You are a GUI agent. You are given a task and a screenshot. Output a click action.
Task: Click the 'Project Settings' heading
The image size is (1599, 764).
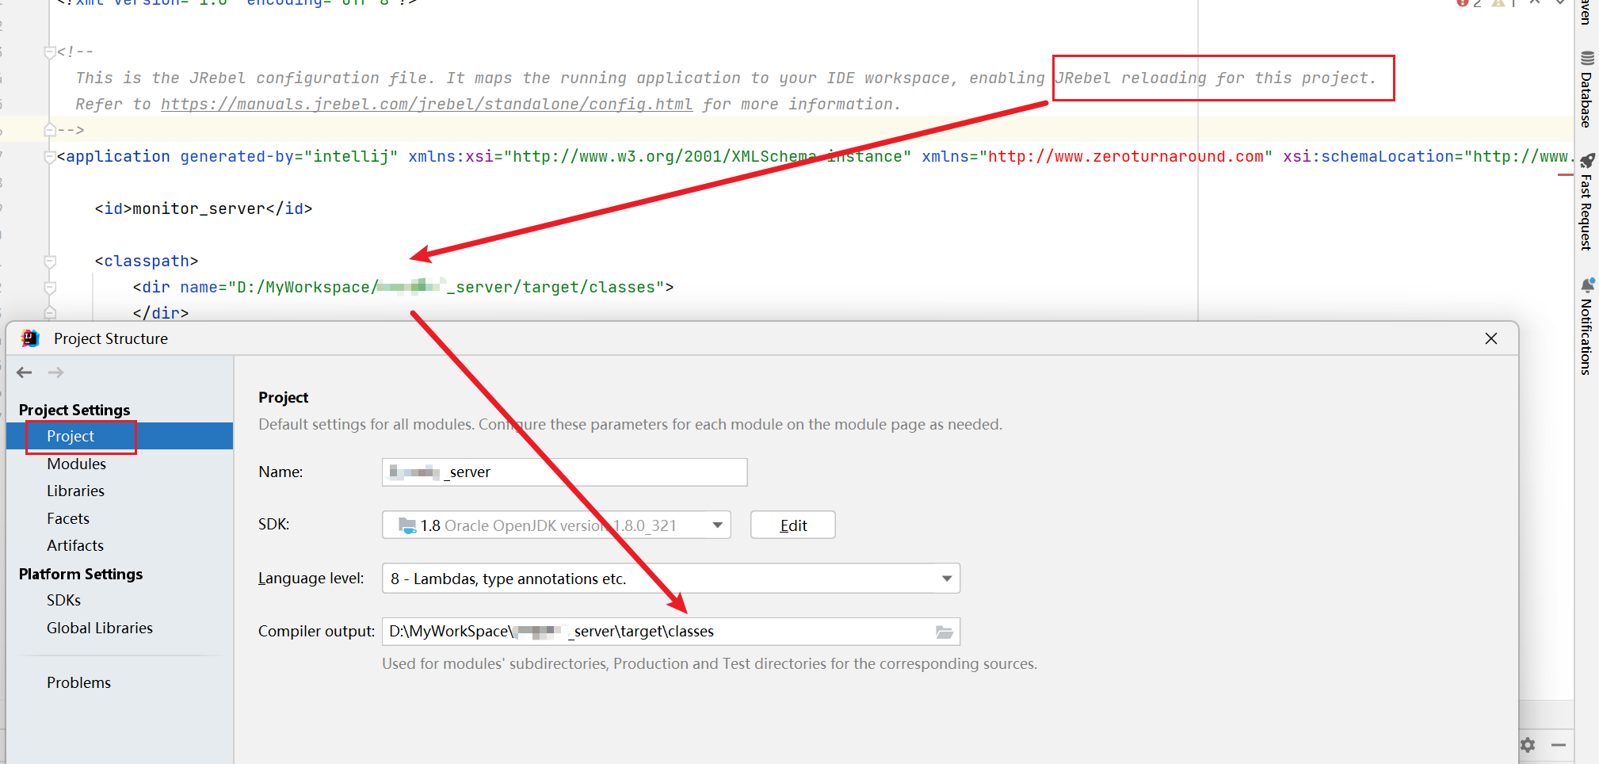74,410
